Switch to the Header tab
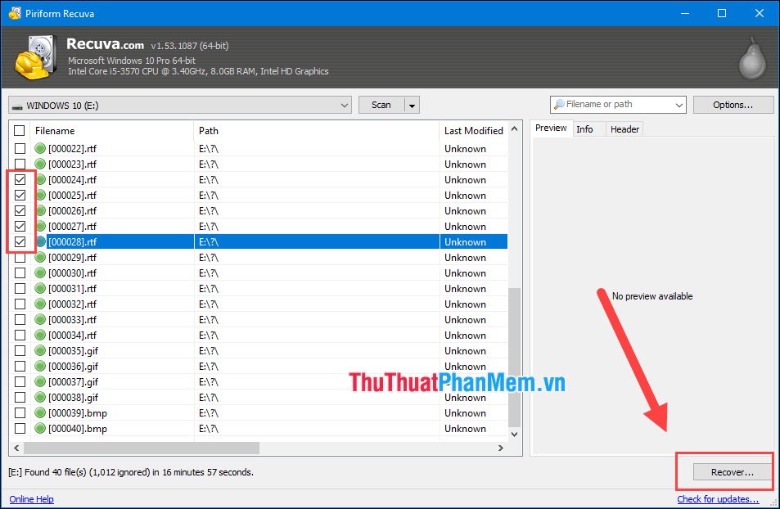 (624, 128)
